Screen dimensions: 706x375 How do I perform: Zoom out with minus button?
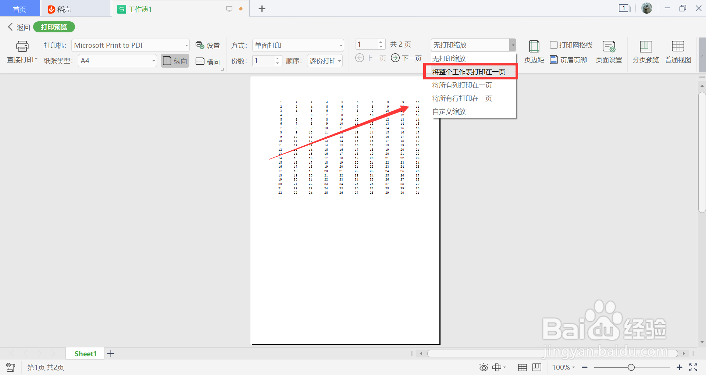pyautogui.click(x=585, y=367)
